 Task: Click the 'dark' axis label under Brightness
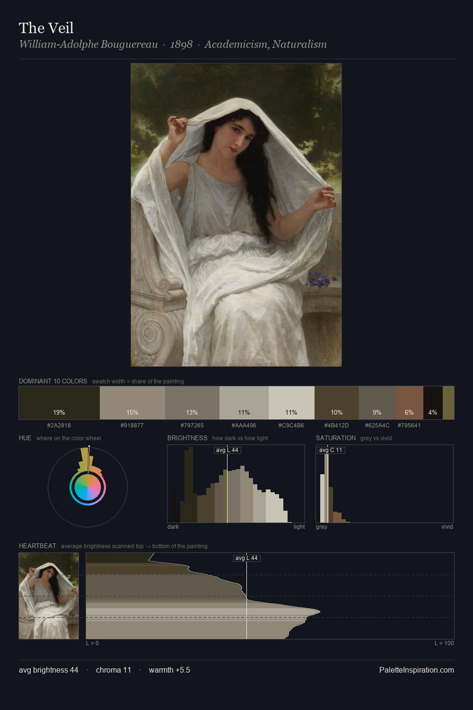173,527
